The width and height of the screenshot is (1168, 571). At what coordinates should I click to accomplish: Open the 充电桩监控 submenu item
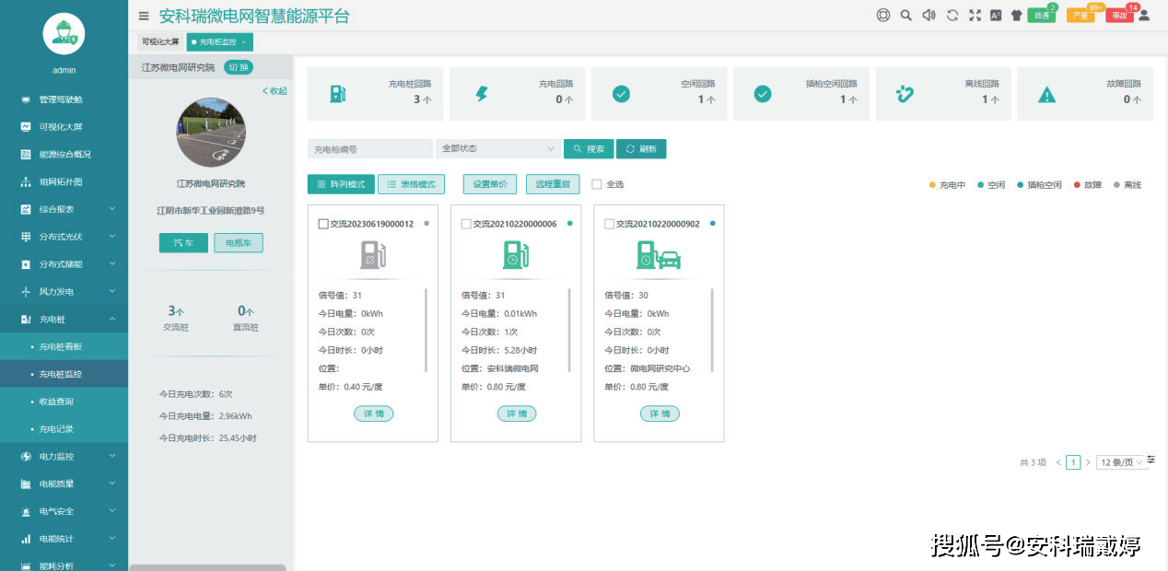(64, 374)
